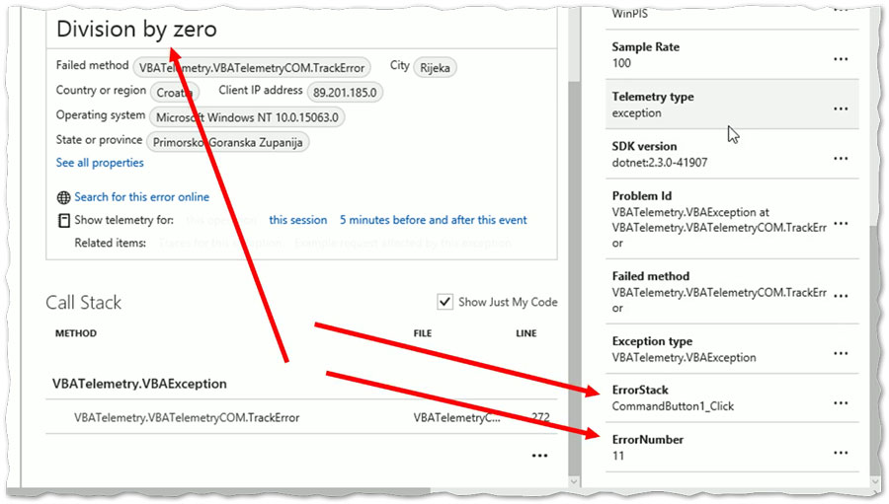Open Search for this error online link
Screen dimensions: 889x504
coord(141,197)
